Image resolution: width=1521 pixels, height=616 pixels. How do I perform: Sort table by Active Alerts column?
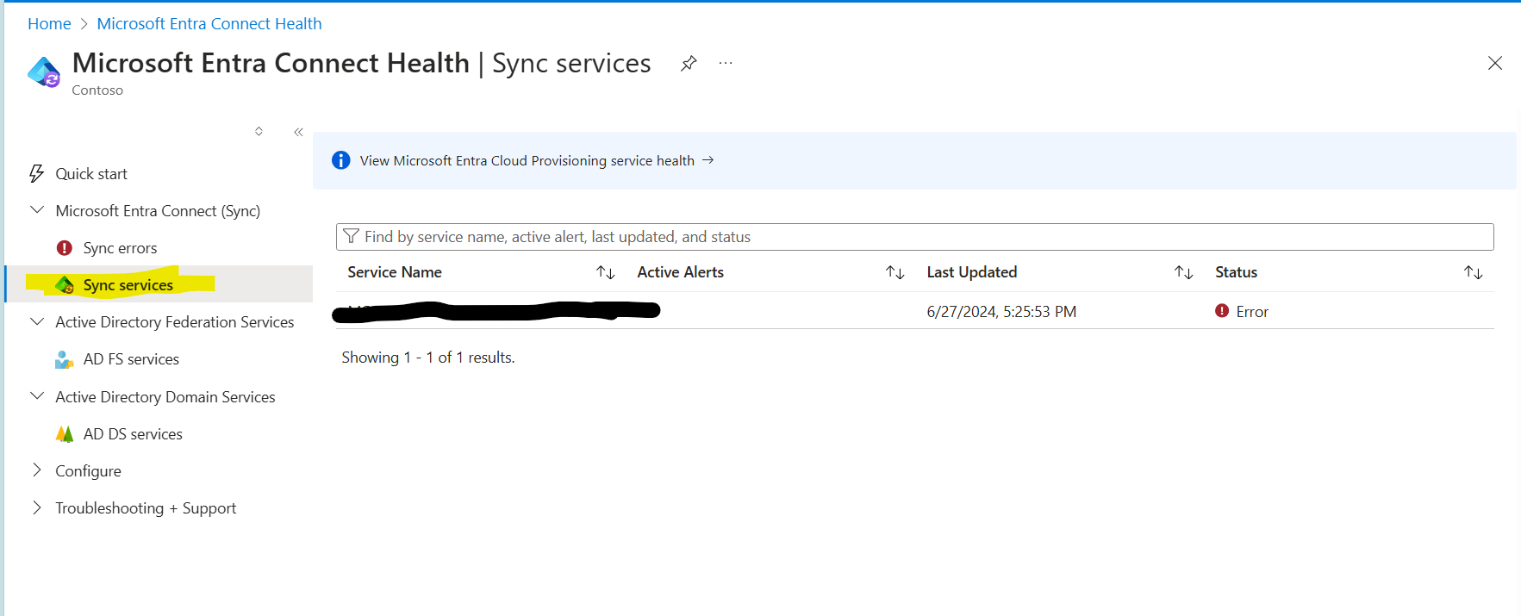click(x=895, y=272)
